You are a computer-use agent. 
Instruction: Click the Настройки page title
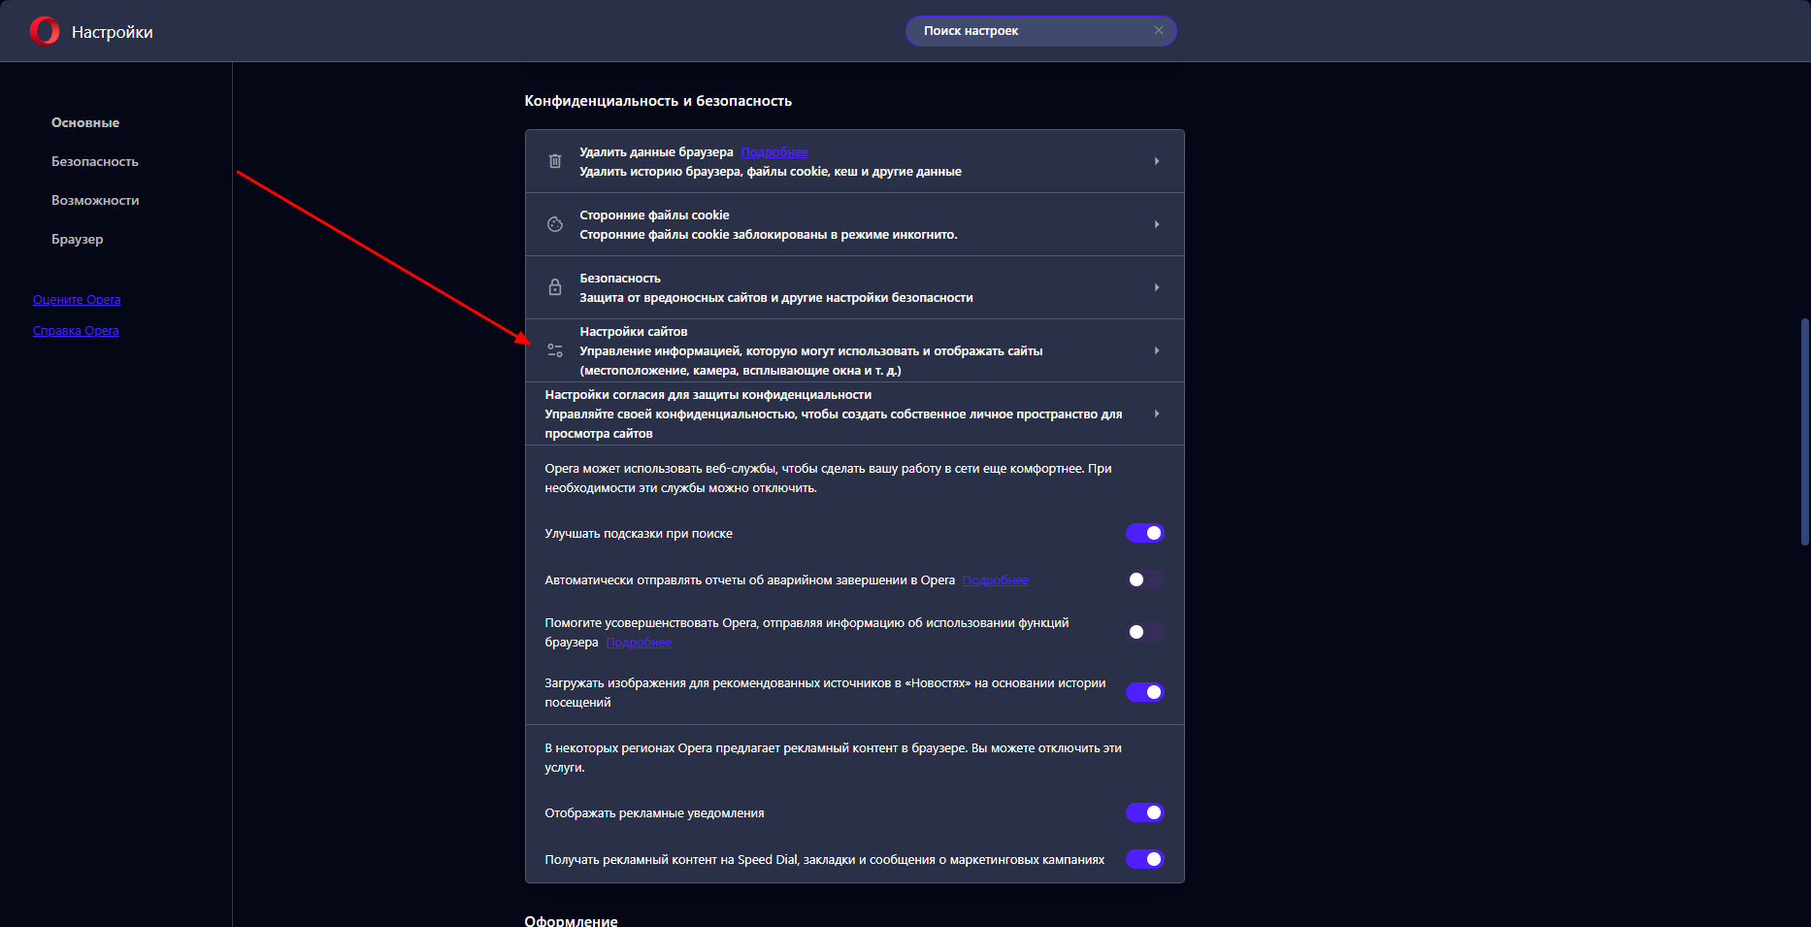click(x=113, y=32)
